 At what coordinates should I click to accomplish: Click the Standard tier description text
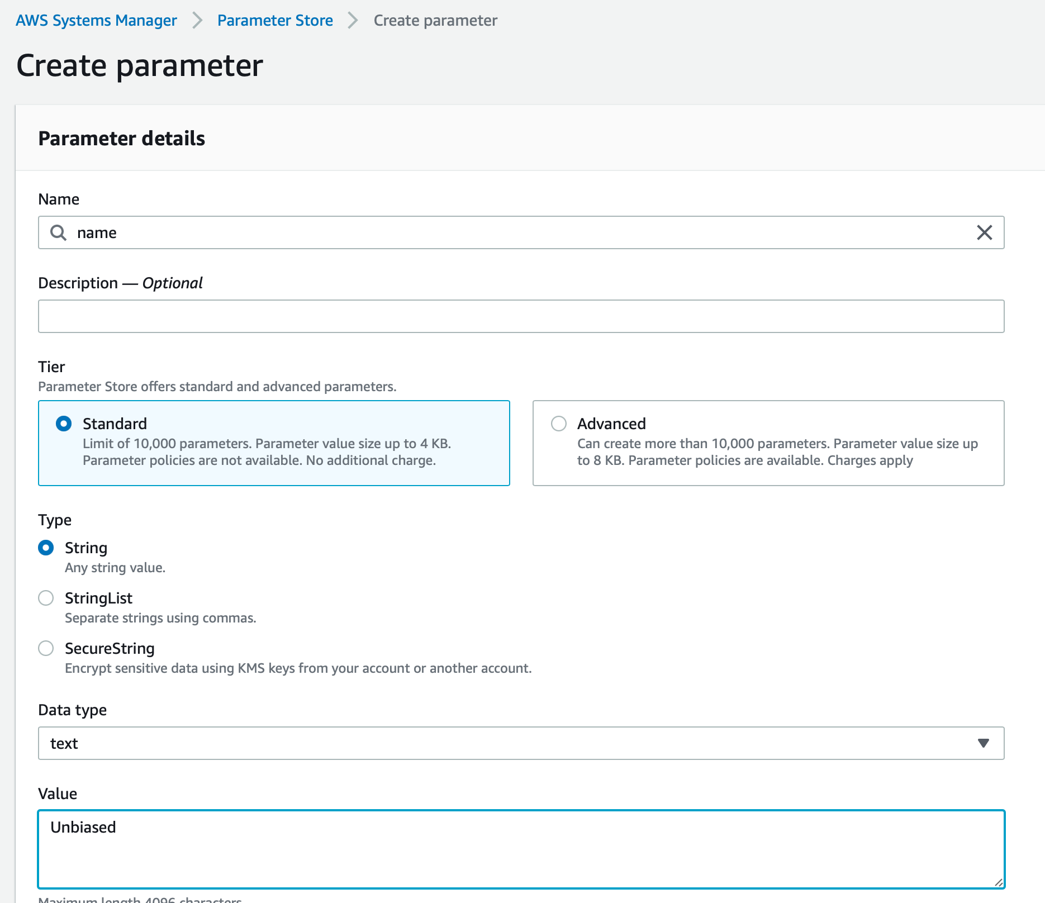267,452
